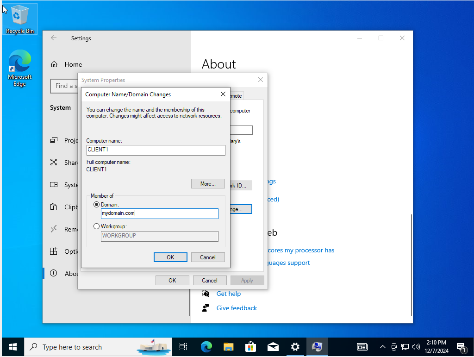Select the About sidebar info icon
The width and height of the screenshot is (474, 357).
[54, 273]
